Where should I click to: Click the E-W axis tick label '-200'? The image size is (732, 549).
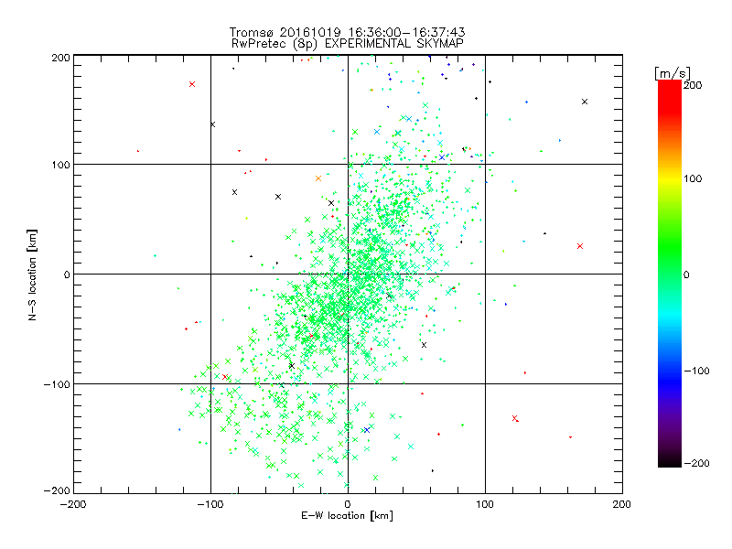(x=73, y=504)
